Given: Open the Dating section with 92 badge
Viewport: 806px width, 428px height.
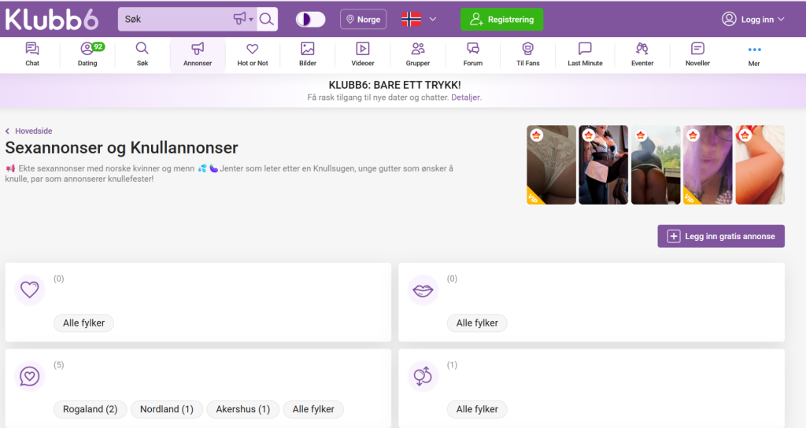Looking at the screenshot, I should (87, 53).
